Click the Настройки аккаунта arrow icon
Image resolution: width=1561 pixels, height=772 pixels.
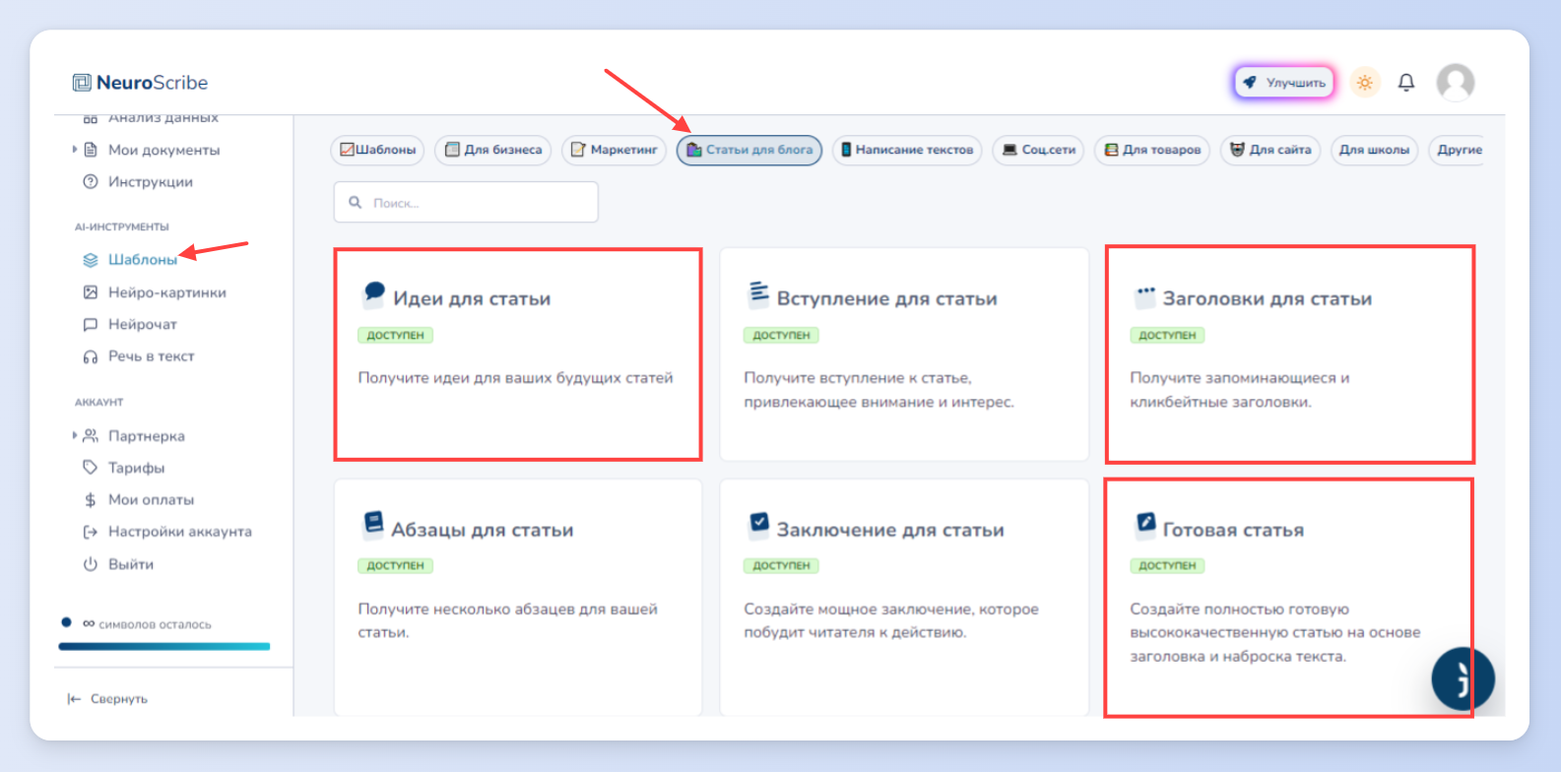[91, 532]
